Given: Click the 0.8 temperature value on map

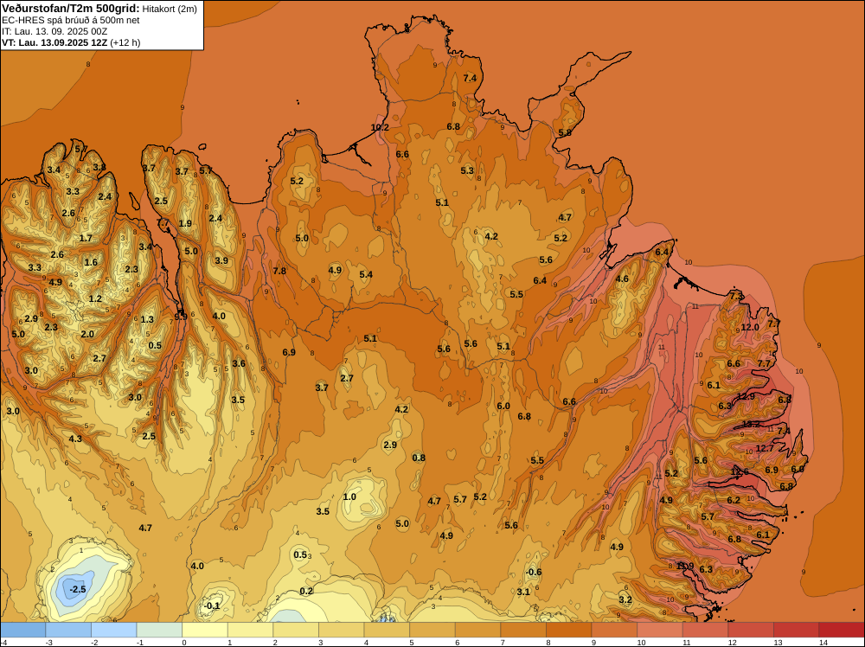Looking at the screenshot, I should click(419, 458).
